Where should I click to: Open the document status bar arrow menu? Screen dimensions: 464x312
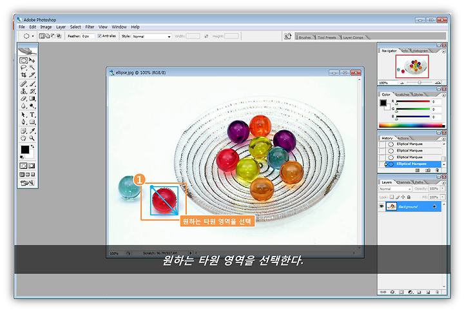[x=190, y=253]
